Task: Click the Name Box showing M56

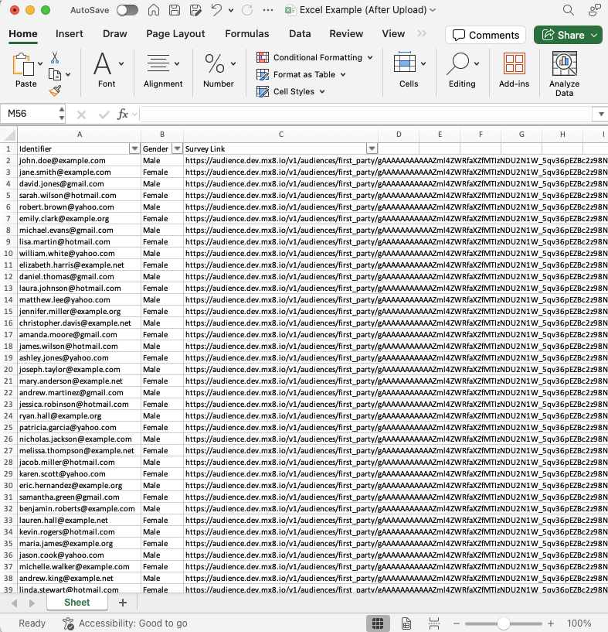Action: [x=28, y=114]
